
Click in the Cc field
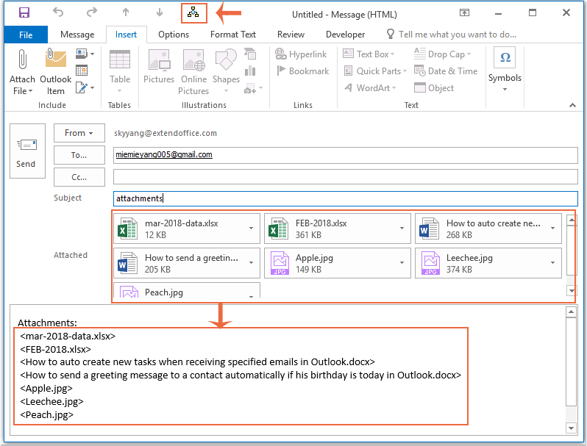(346, 177)
